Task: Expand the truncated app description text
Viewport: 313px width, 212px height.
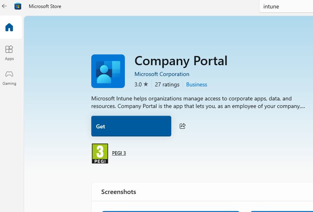Action: point(198,102)
